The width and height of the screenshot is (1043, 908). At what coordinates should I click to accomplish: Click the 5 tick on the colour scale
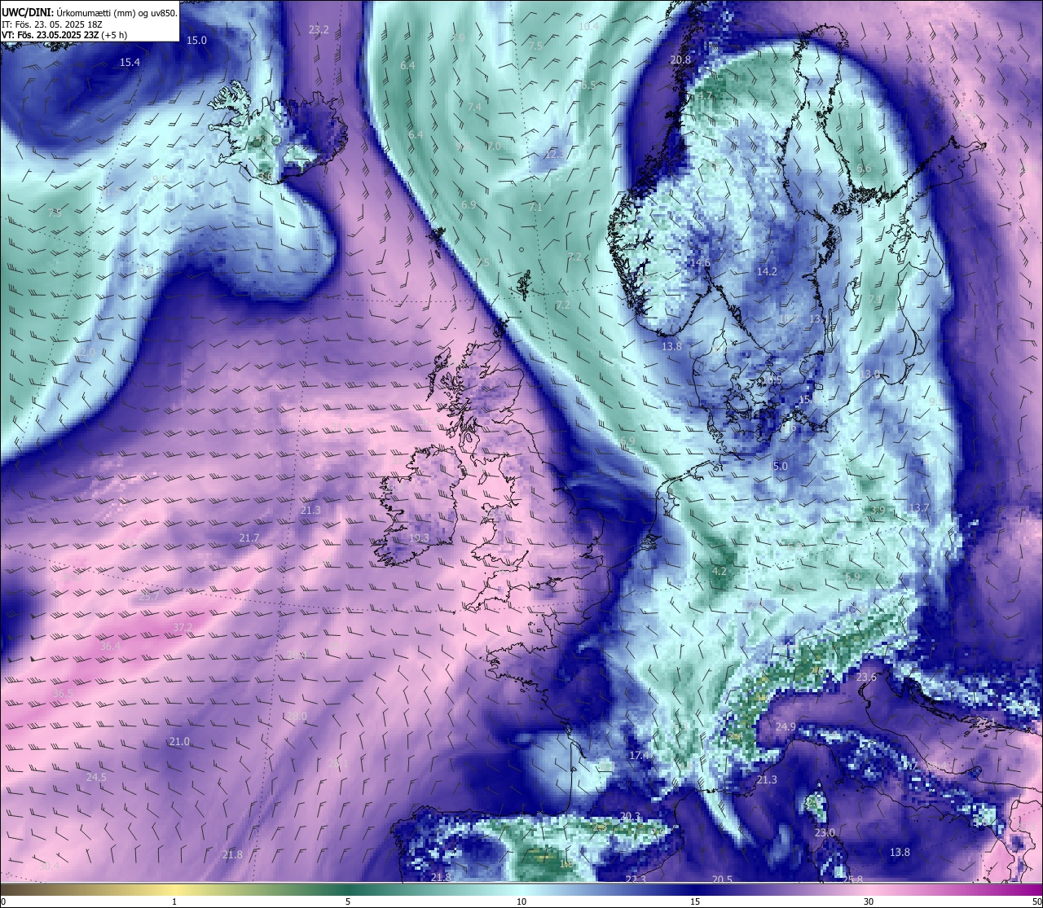(348, 901)
